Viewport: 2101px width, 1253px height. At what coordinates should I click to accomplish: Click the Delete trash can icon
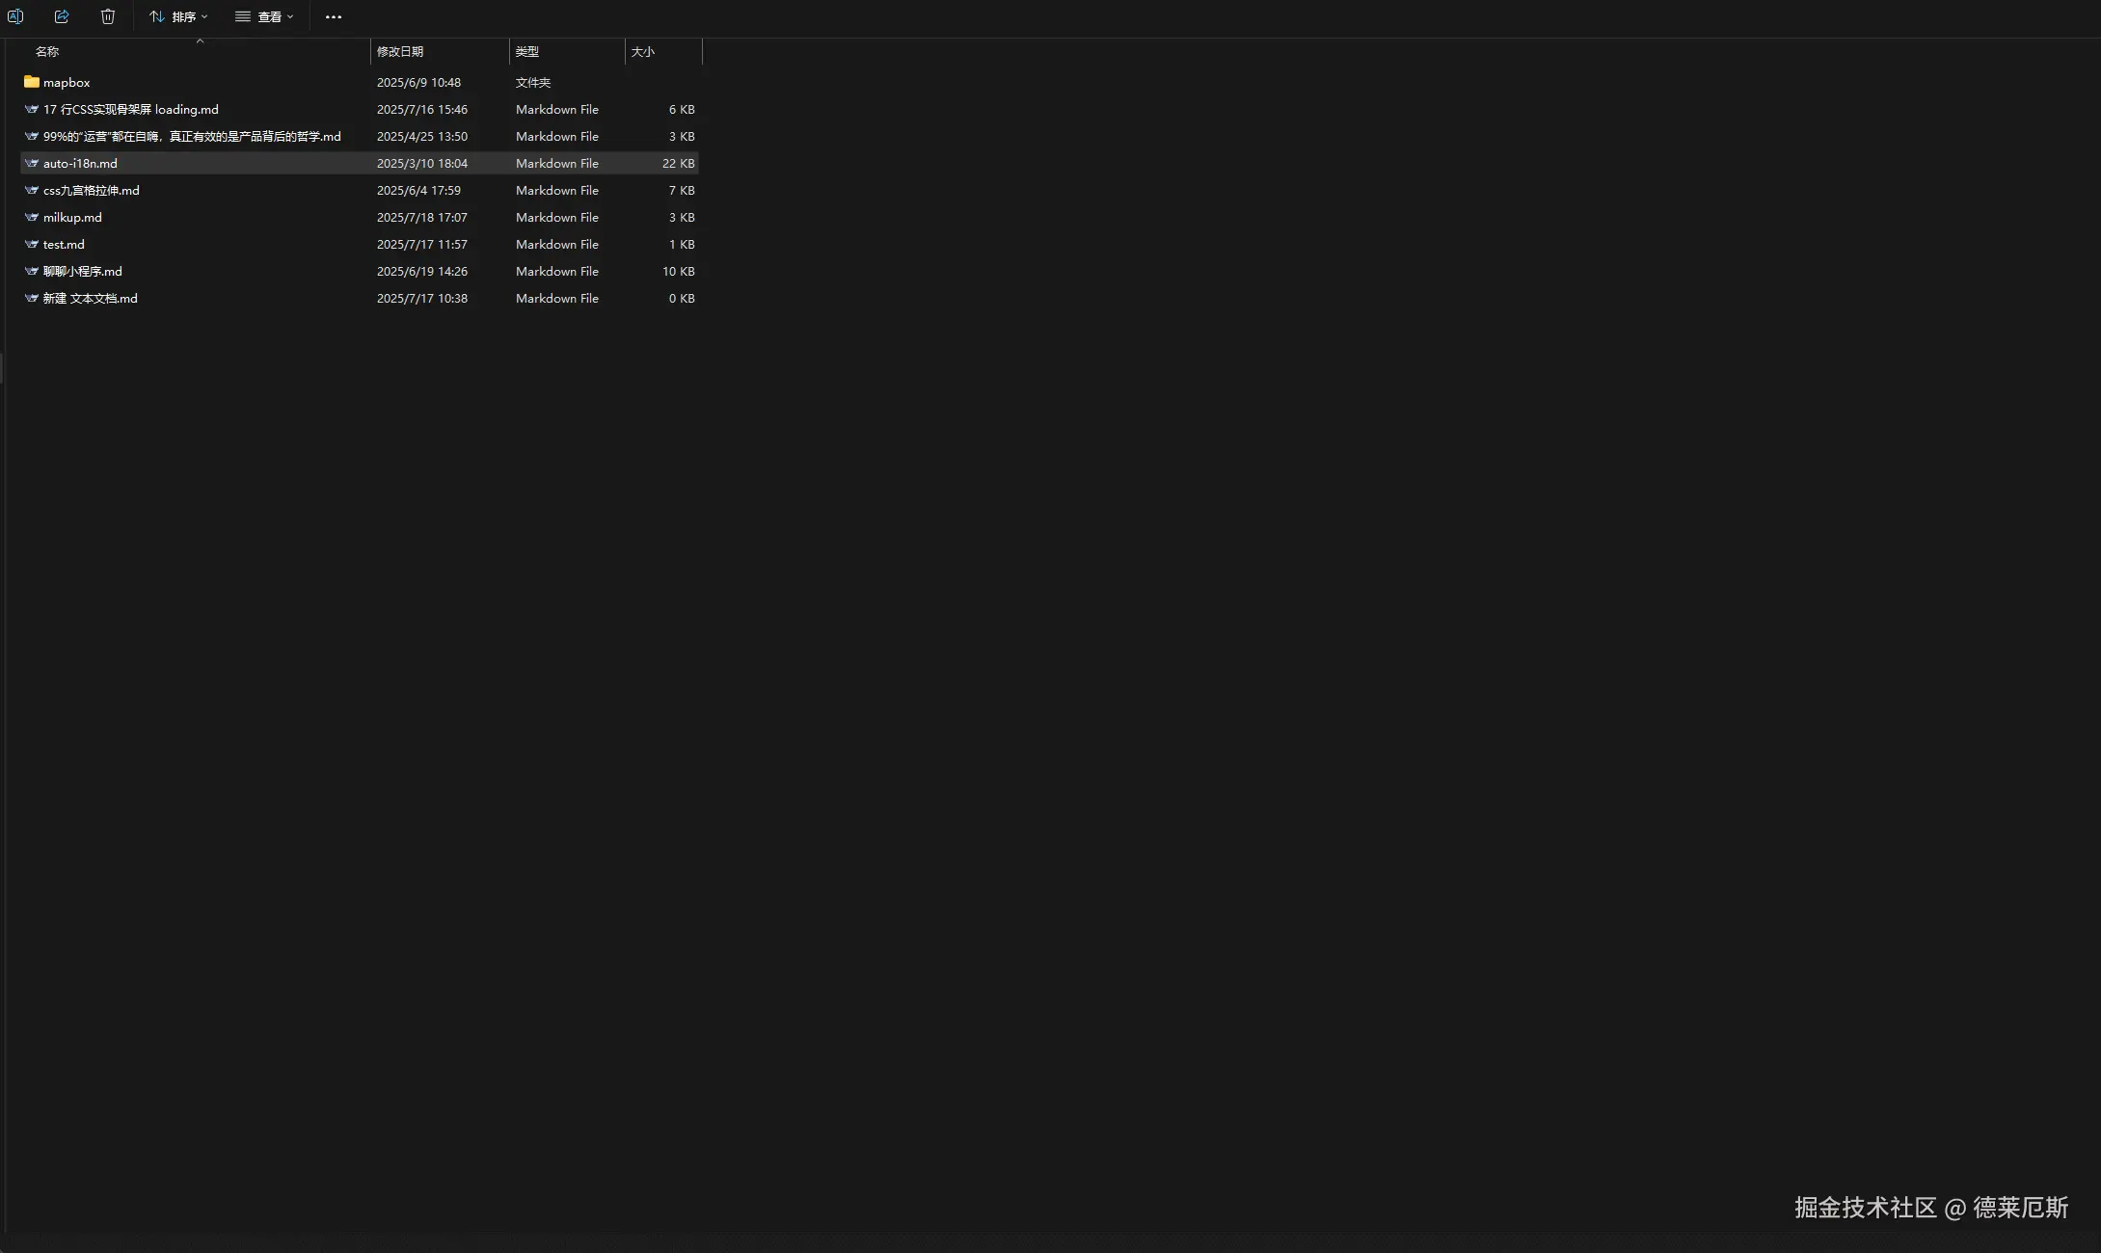coord(108,16)
